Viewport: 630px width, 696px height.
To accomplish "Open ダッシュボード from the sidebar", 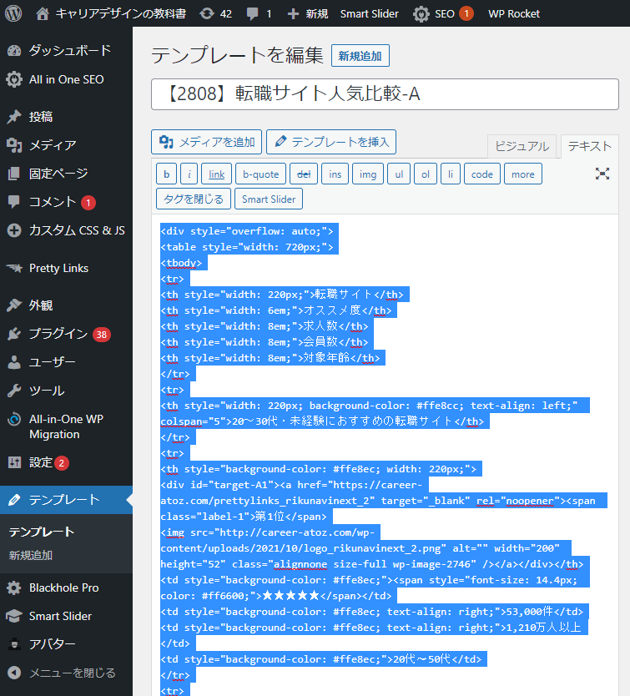I will point(69,50).
